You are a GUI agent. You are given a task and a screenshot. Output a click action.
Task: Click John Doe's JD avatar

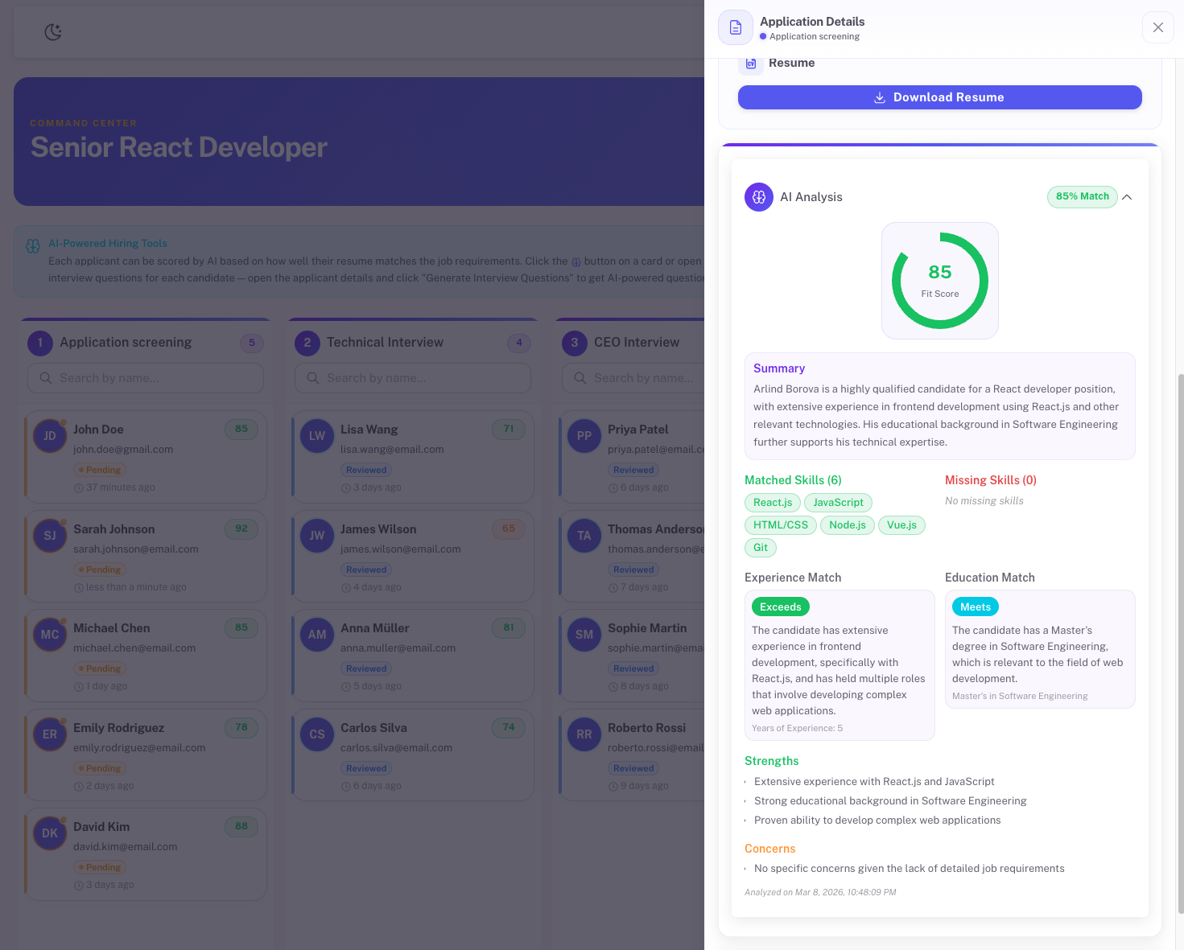50,436
